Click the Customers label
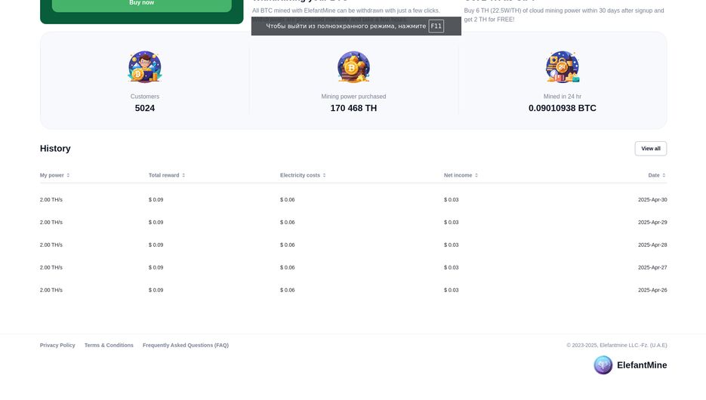The image size is (706, 400). [x=144, y=97]
